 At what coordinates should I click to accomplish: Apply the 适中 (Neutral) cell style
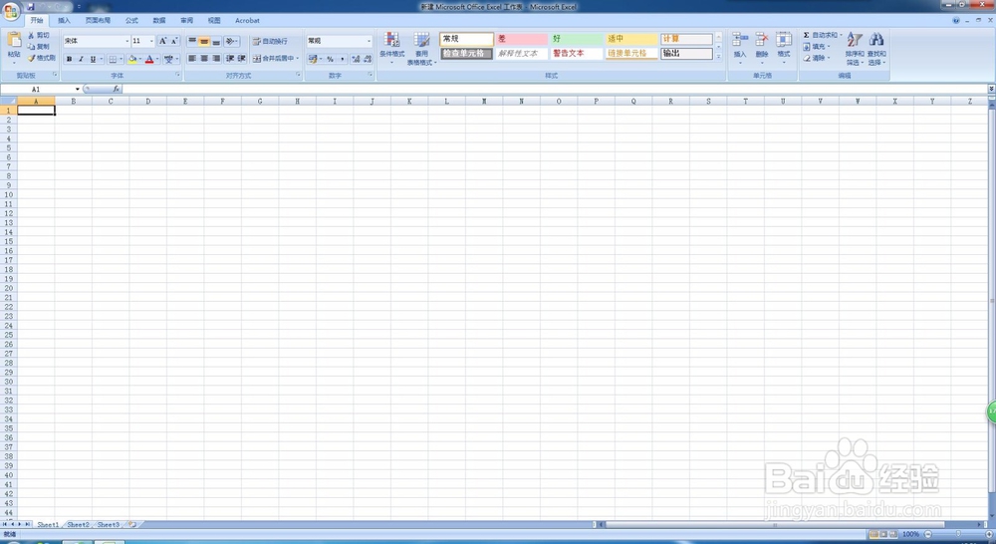tap(630, 39)
